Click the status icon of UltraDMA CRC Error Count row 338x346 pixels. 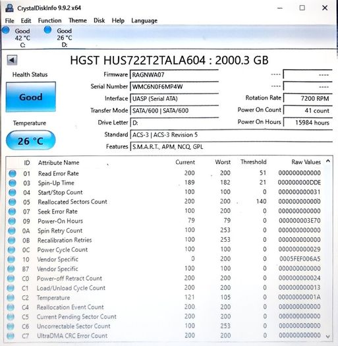(11, 336)
